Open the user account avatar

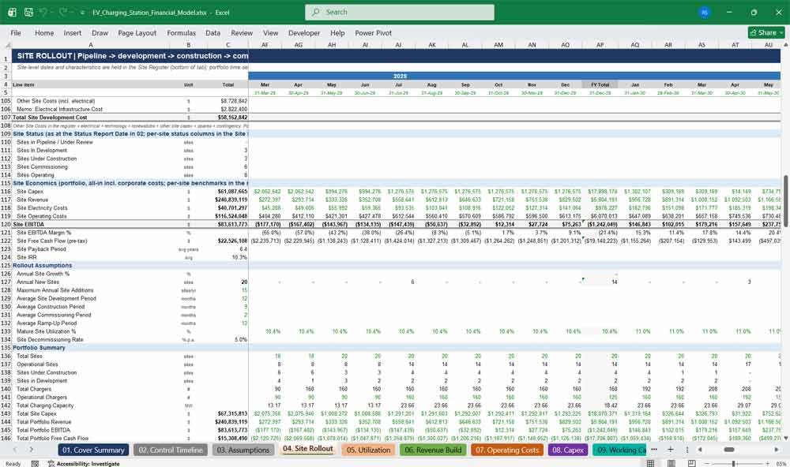705,12
